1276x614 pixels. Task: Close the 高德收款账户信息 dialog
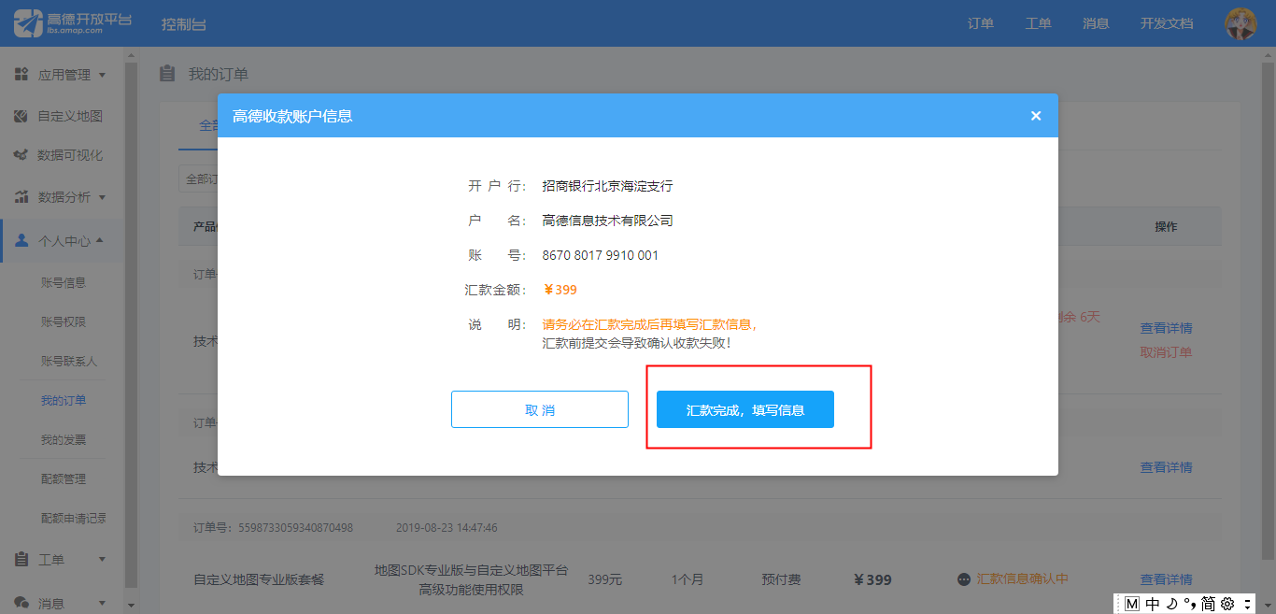pyautogui.click(x=1035, y=116)
